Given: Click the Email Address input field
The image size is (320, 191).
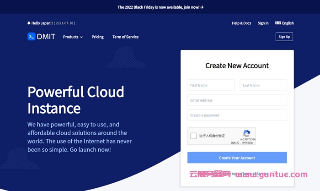Looking at the screenshot, I should 237,100.
